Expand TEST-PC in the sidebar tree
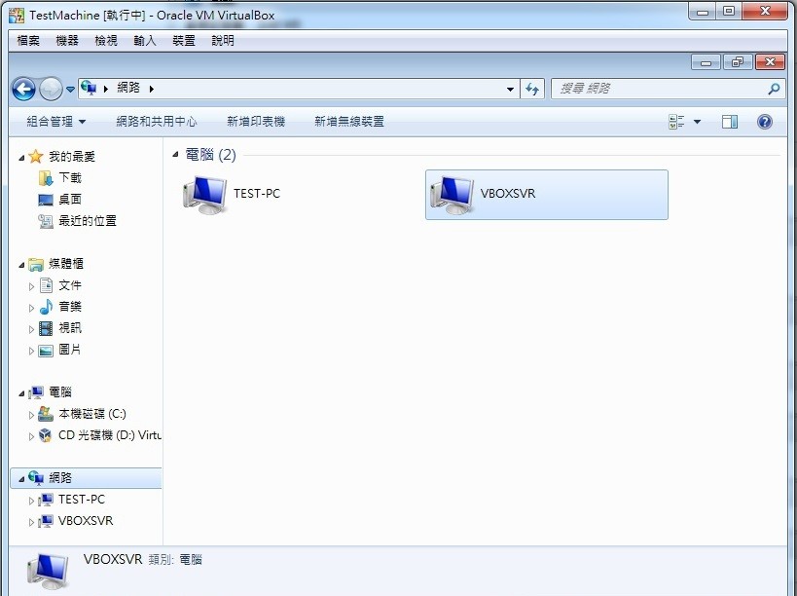 click(x=31, y=502)
